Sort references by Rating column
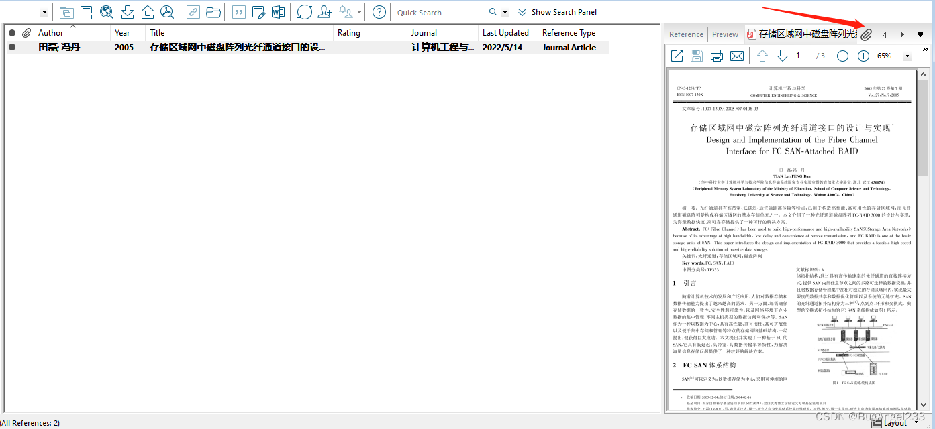935x429 pixels. point(370,33)
